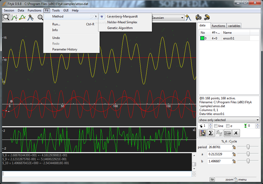Switch to the functions tab
This screenshot has height=184, width=263.
tap(219, 26)
